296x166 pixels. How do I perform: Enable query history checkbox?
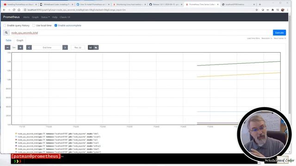pos(5,25)
